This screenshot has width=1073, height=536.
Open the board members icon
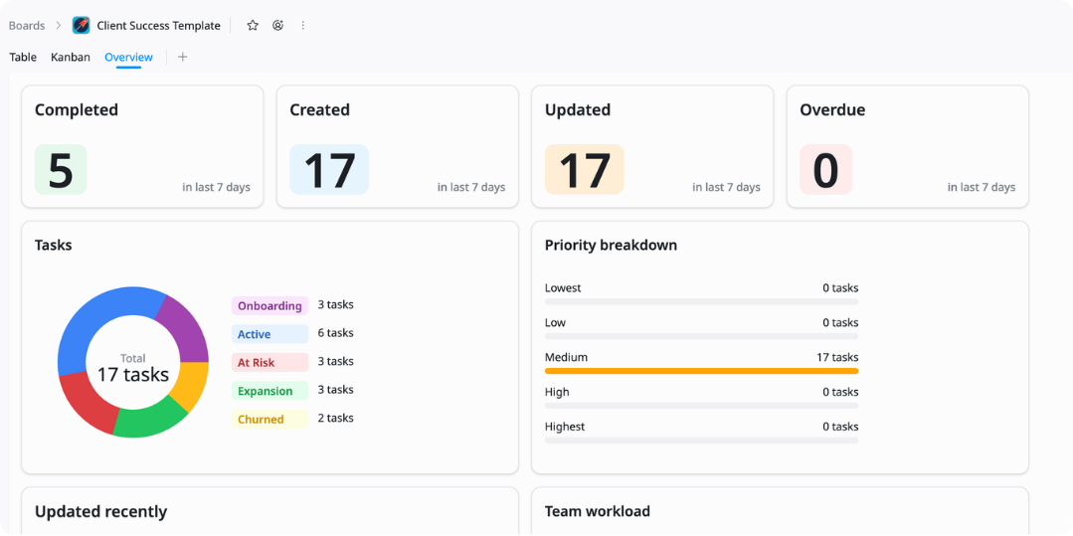[x=277, y=25]
